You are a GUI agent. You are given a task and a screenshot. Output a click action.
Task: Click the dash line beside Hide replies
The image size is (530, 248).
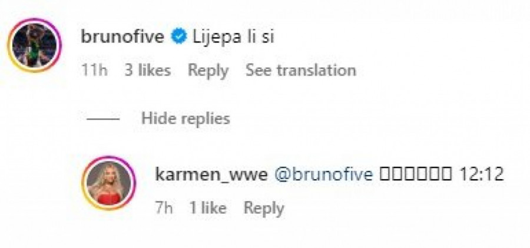[x=102, y=119]
